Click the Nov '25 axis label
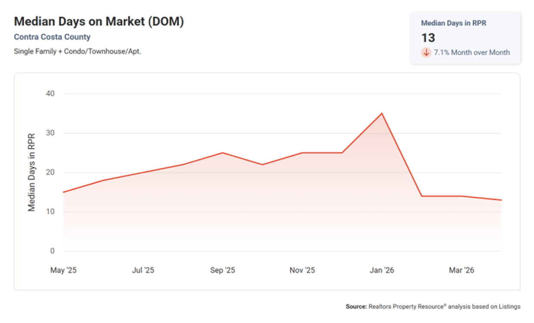Viewport: 534px width, 323px height. 302,270
